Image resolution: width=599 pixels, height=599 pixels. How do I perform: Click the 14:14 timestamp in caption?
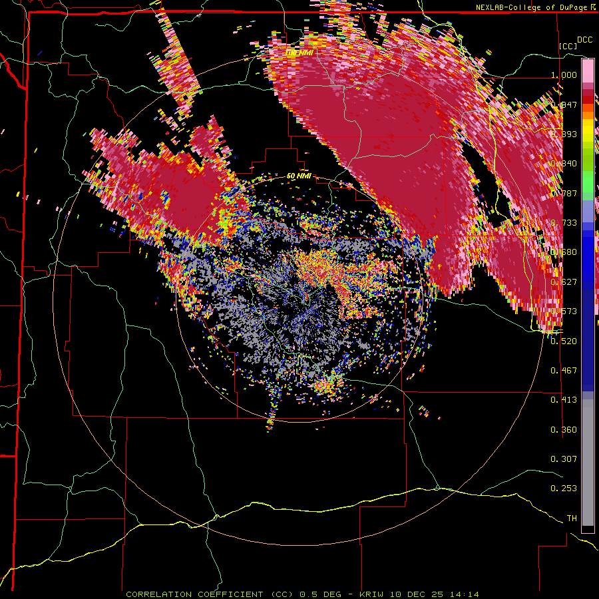pyautogui.click(x=465, y=594)
